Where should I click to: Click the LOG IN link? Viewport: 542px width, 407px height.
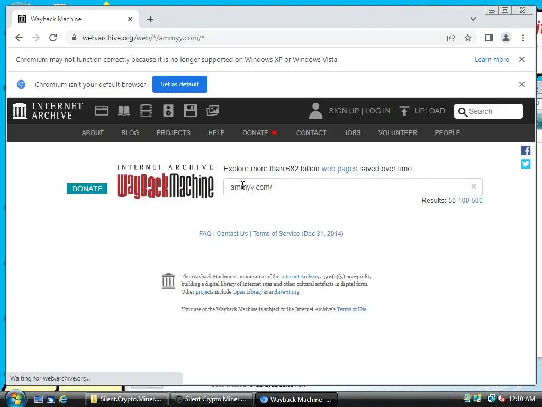[x=378, y=111]
